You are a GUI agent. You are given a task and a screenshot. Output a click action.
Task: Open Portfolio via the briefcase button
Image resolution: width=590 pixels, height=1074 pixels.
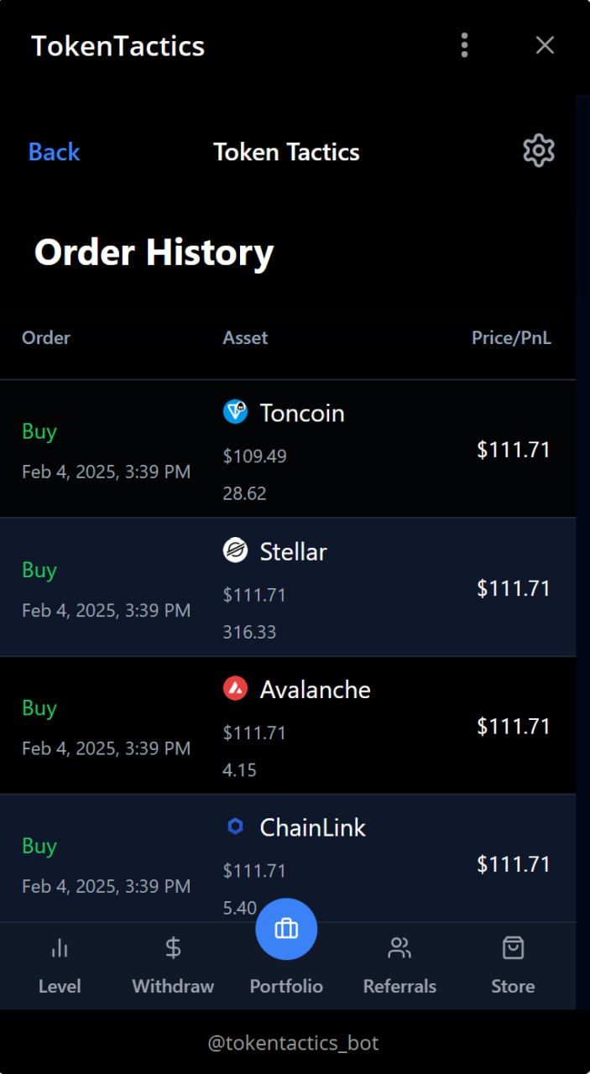point(286,928)
